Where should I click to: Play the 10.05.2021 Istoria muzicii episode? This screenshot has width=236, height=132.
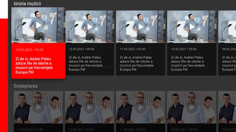pyautogui.click(x=192, y=27)
